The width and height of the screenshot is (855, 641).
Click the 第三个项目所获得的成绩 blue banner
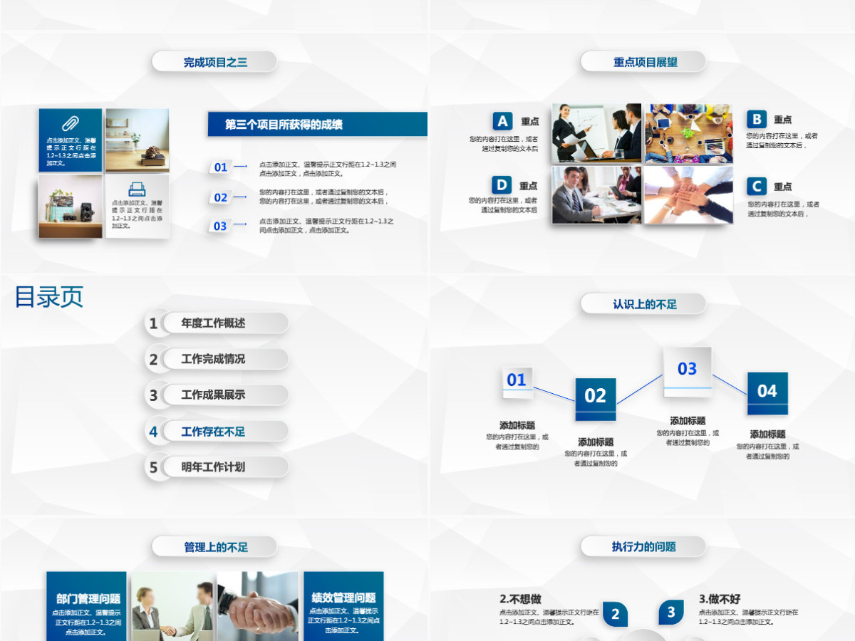pyautogui.click(x=318, y=124)
